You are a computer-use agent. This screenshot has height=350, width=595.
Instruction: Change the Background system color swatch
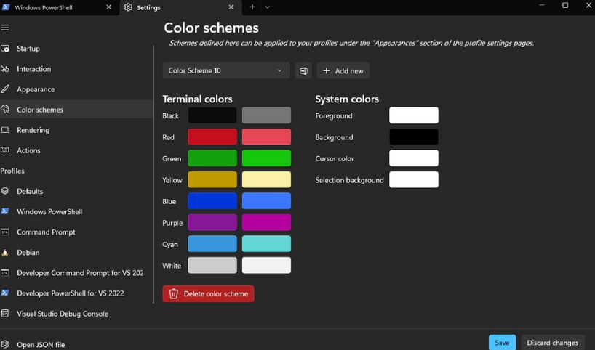pyautogui.click(x=414, y=137)
